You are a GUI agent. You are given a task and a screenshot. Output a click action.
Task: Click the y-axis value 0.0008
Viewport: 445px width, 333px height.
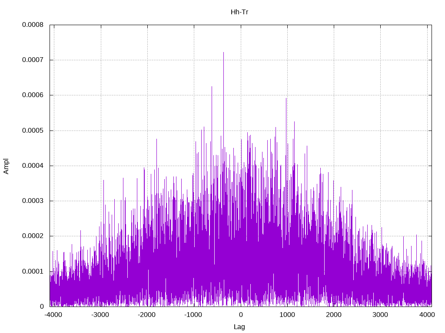[33, 25]
